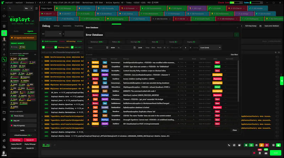The image size is (284, 158).
Task: Open the Automation tab in the Debug panel
Action: [x=67, y=26]
